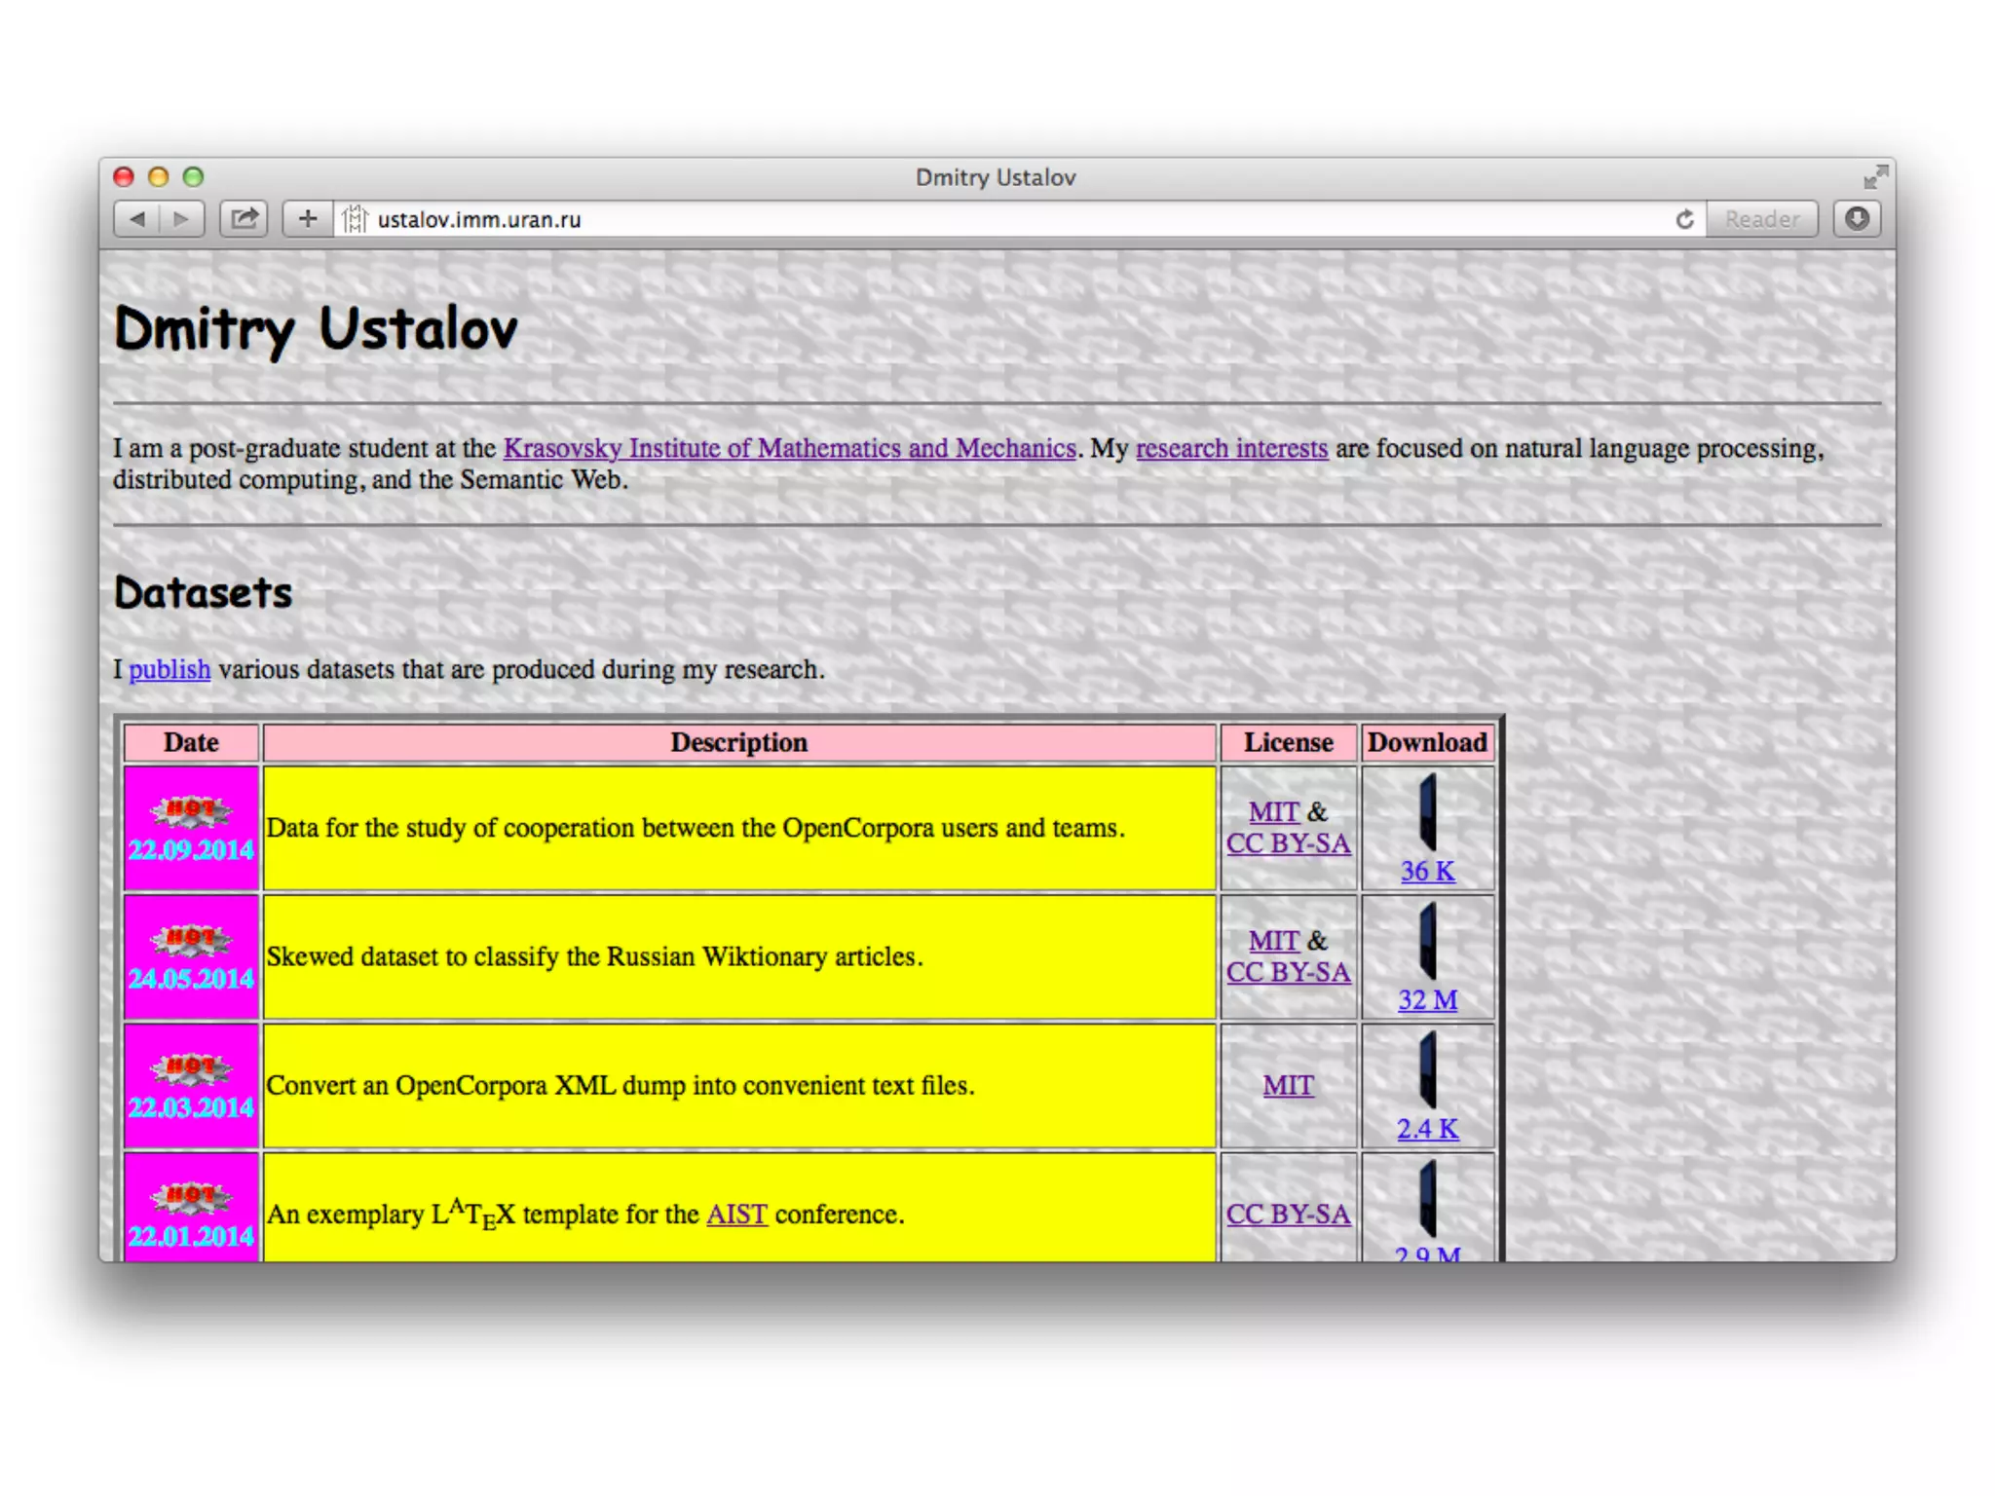Open Krasovsky Institute of Mathematics link
Viewport: 1995px width, 1496px height.
[x=789, y=449]
